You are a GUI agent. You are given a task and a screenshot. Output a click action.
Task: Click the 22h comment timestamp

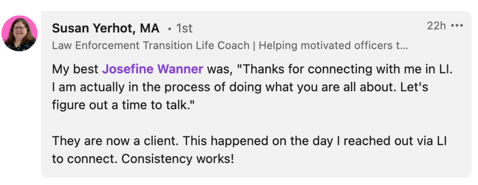436,26
